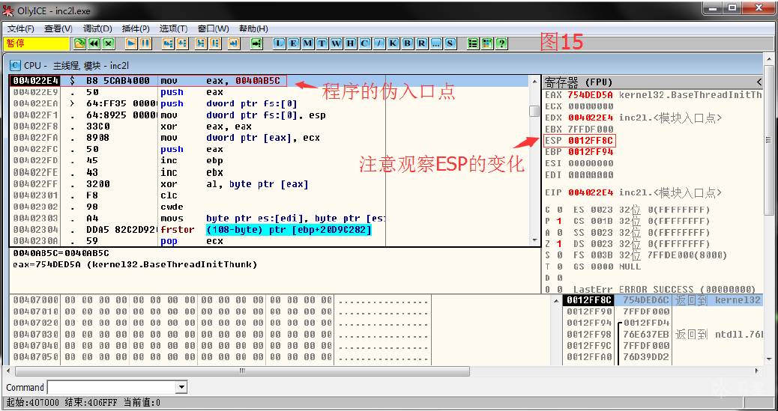The height and width of the screenshot is (411, 778).
Task: Click the Trace over toolbar icon
Action: (215, 43)
